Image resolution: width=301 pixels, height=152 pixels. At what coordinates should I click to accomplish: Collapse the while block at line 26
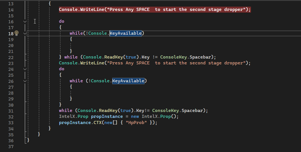(x=25, y=81)
